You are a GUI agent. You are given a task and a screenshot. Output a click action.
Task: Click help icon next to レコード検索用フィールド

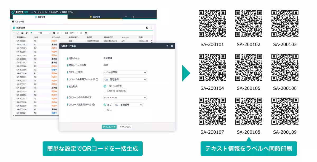click(97, 79)
